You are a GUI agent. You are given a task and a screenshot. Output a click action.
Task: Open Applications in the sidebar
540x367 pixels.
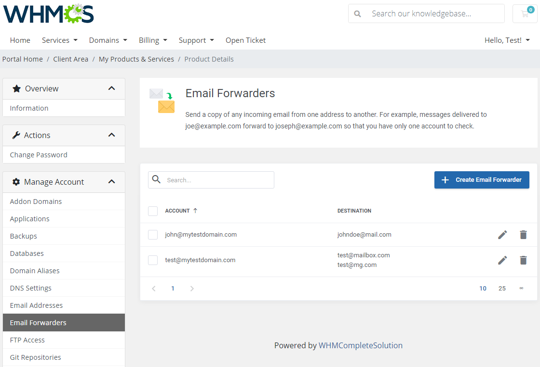pyautogui.click(x=64, y=219)
